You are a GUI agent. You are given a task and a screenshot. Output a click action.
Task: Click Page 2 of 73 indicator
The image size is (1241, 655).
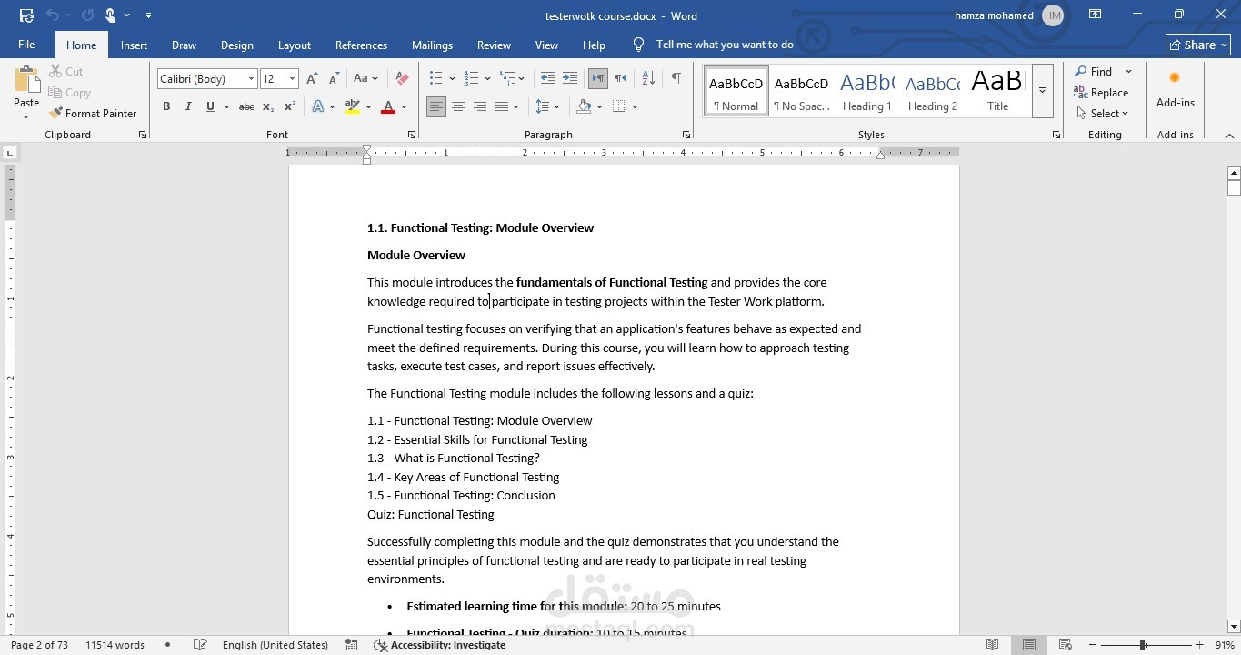click(39, 645)
